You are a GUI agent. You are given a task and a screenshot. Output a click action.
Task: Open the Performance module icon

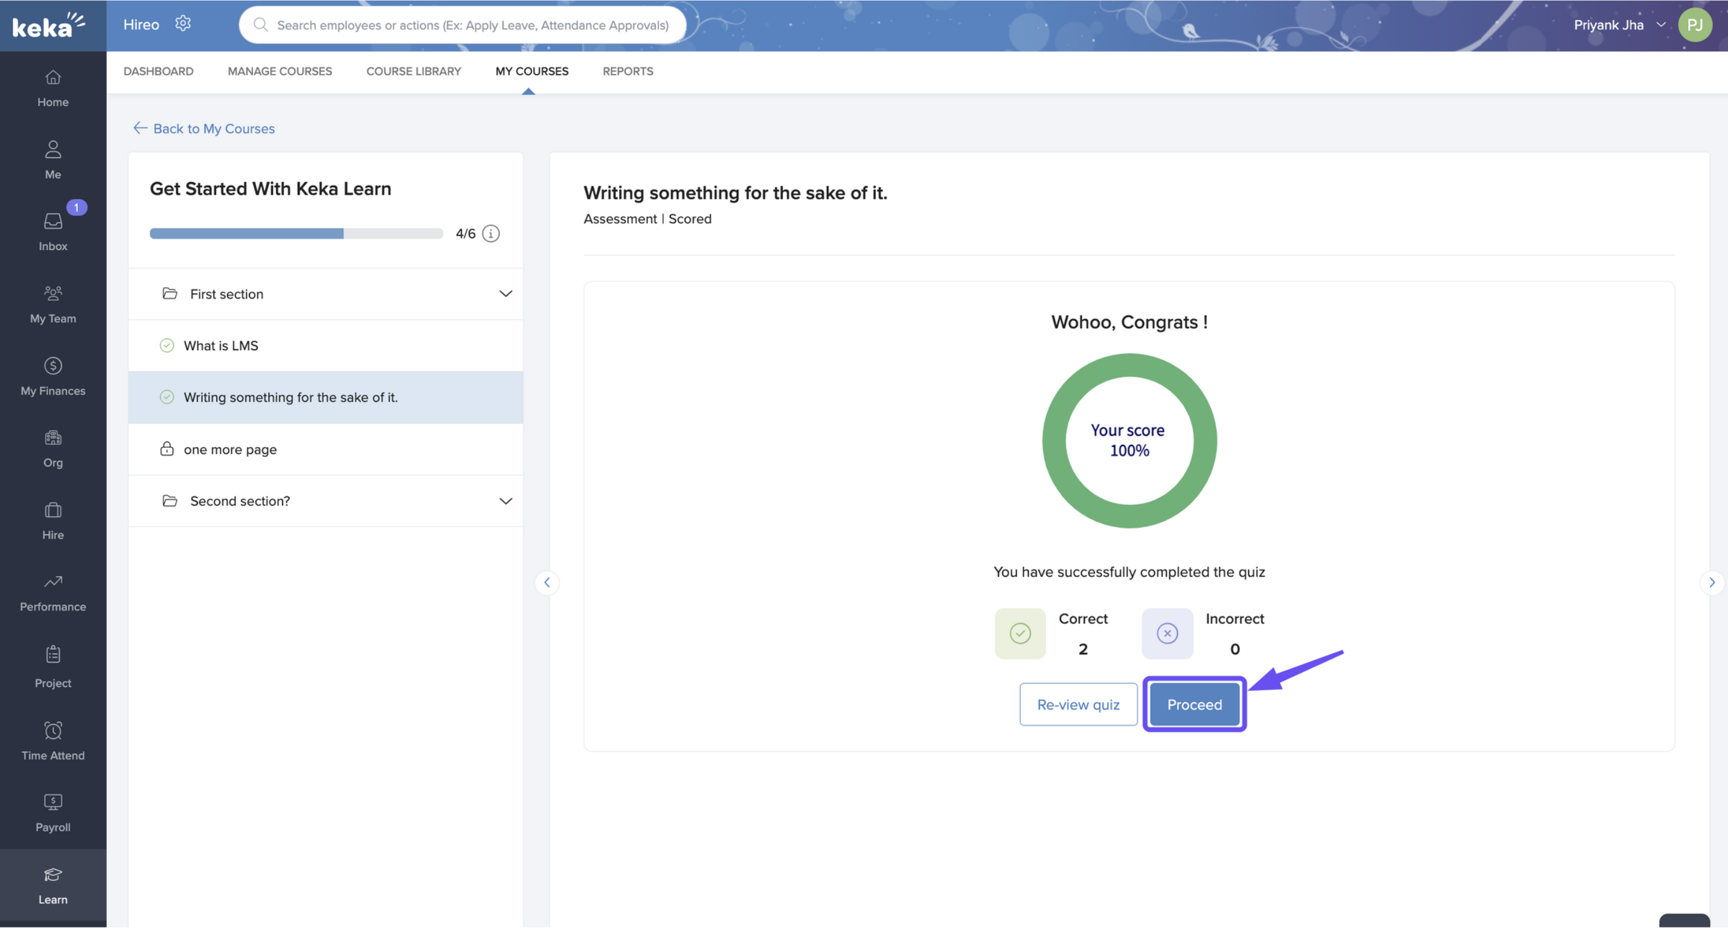coord(53,582)
